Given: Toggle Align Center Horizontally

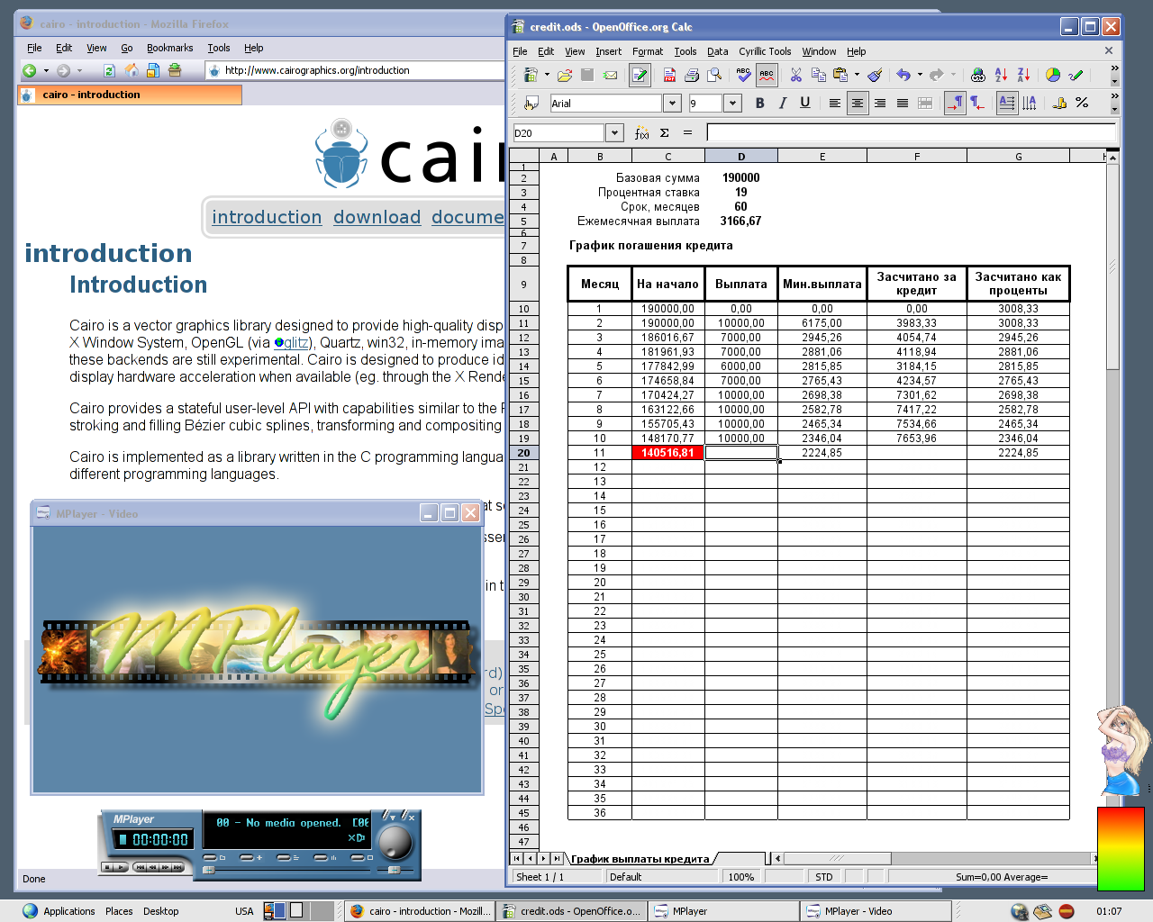Looking at the screenshot, I should [x=858, y=104].
